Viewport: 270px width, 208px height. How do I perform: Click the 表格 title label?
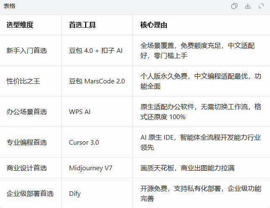[x=9, y=6]
